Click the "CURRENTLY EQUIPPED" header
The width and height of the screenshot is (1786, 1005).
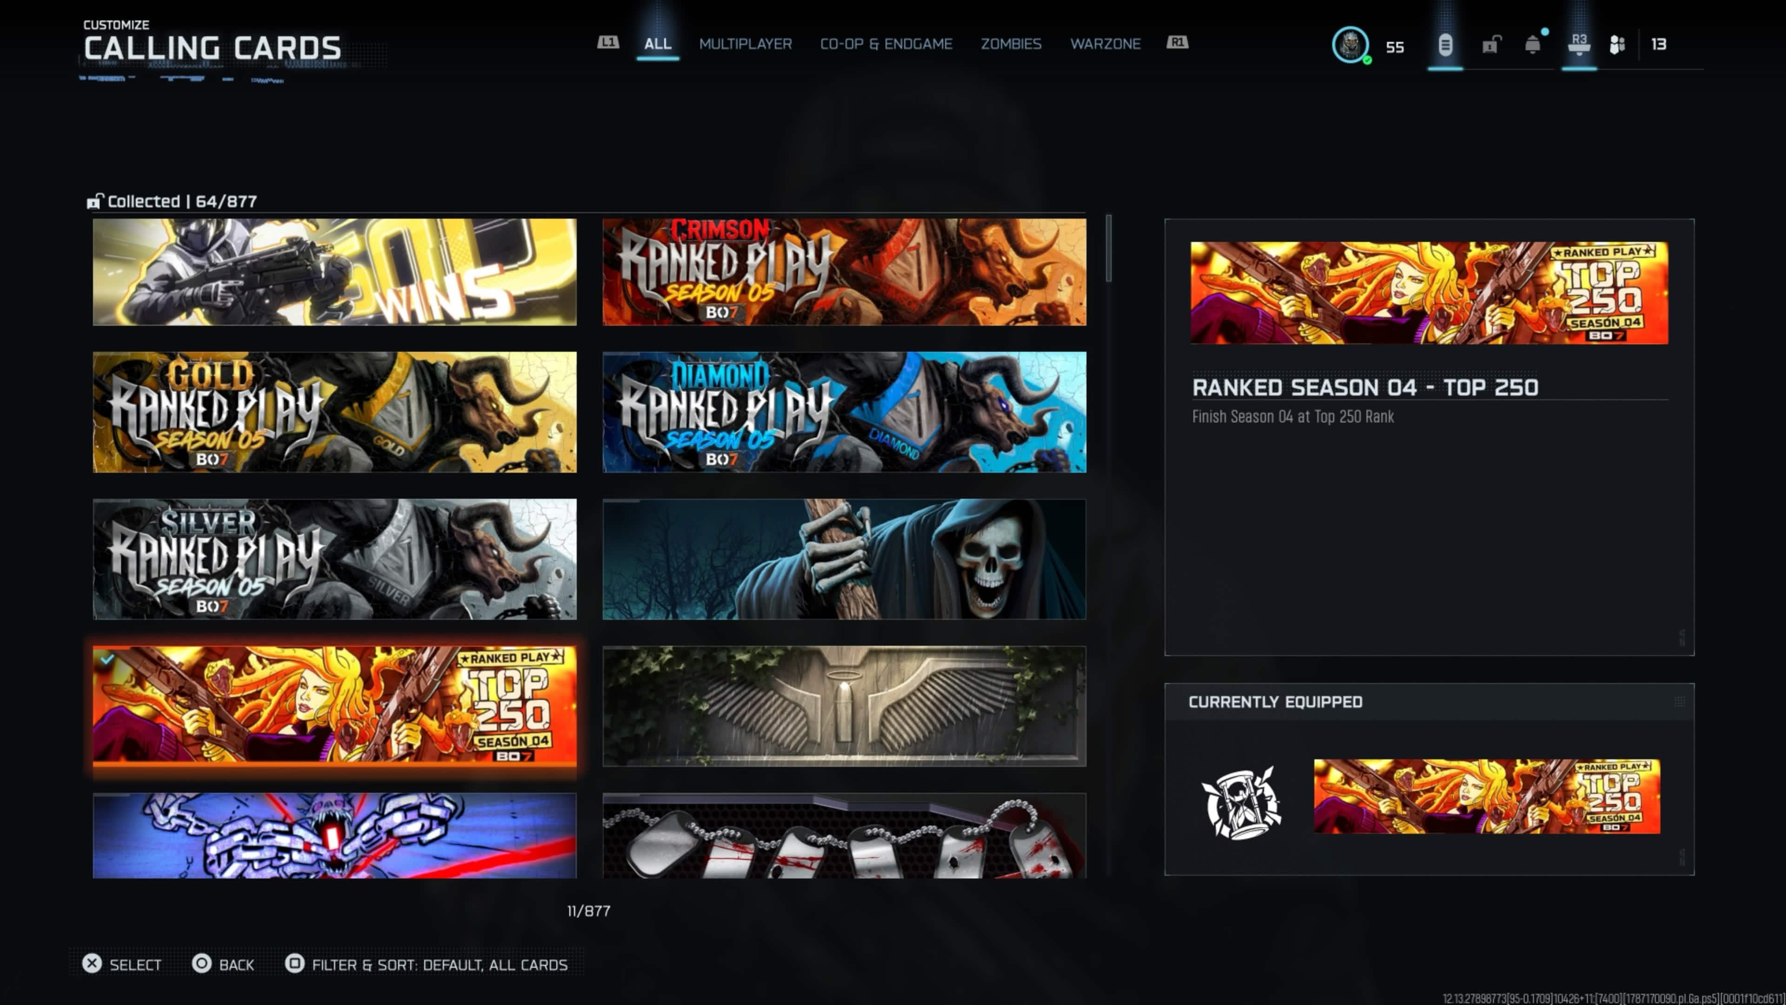[1276, 702]
